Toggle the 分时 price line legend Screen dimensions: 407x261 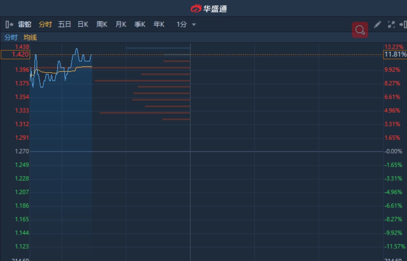pyautogui.click(x=11, y=37)
